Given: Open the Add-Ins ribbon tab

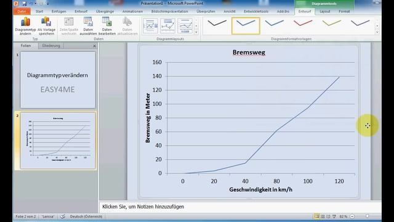Looking at the screenshot, I should (x=283, y=11).
